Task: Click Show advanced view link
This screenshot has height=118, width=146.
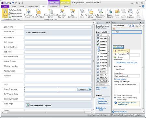Action: point(102,89)
